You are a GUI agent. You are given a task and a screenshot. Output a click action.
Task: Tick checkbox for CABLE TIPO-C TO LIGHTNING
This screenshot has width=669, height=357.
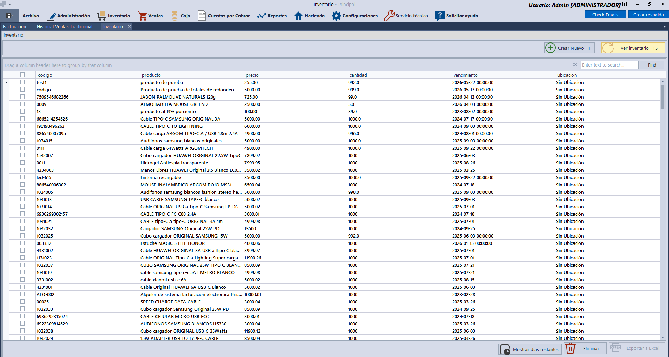(23, 126)
